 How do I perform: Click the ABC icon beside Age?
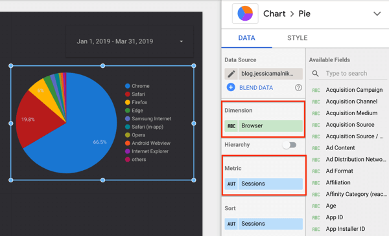pyautogui.click(x=316, y=206)
